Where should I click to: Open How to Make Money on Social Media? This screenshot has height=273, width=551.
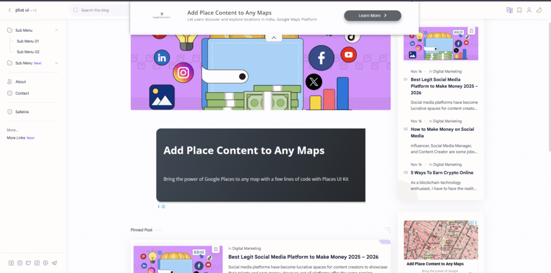point(442,132)
